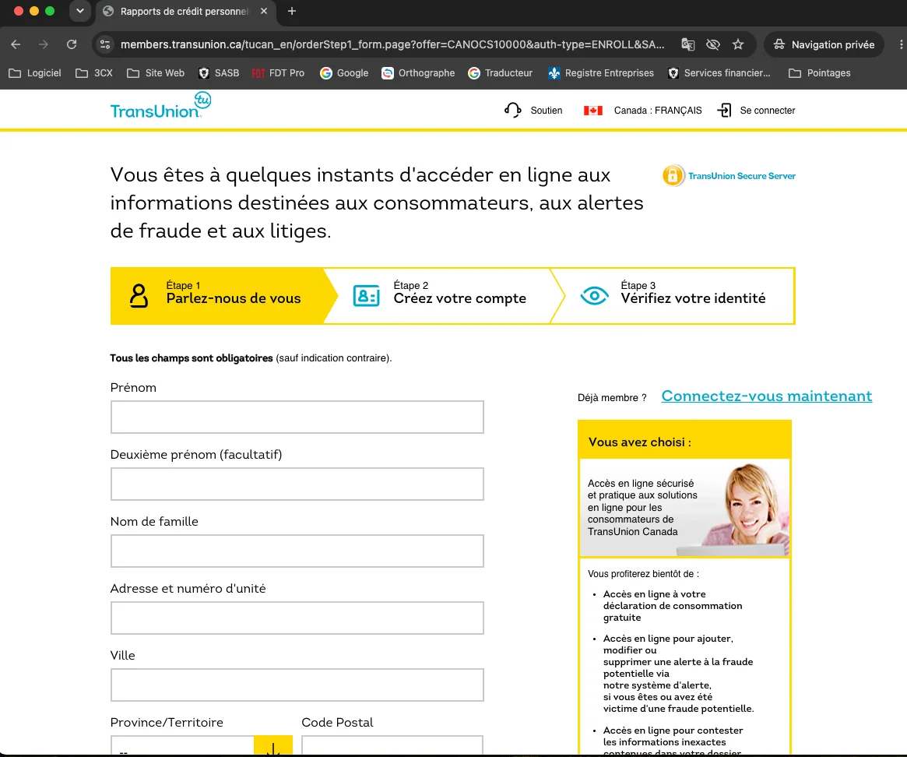This screenshot has height=757, width=907.
Task: Open the browser three-dot menu
Action: tap(900, 44)
